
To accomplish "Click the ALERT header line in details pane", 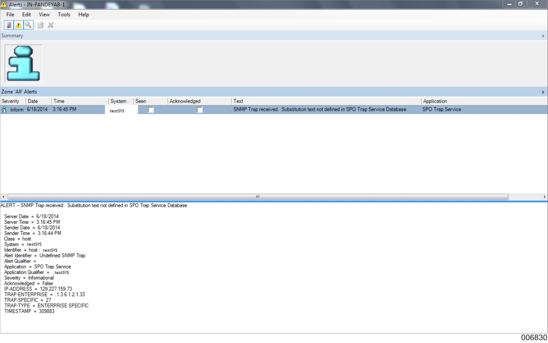I will coord(95,206).
